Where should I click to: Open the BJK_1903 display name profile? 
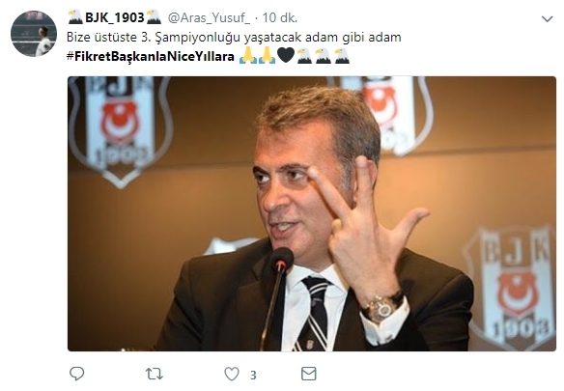tap(114, 17)
